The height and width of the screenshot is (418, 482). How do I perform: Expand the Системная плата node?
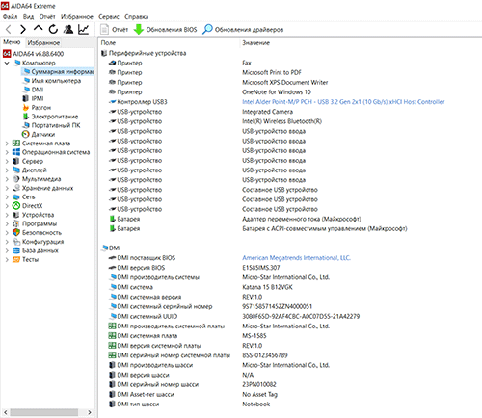click(x=7, y=144)
